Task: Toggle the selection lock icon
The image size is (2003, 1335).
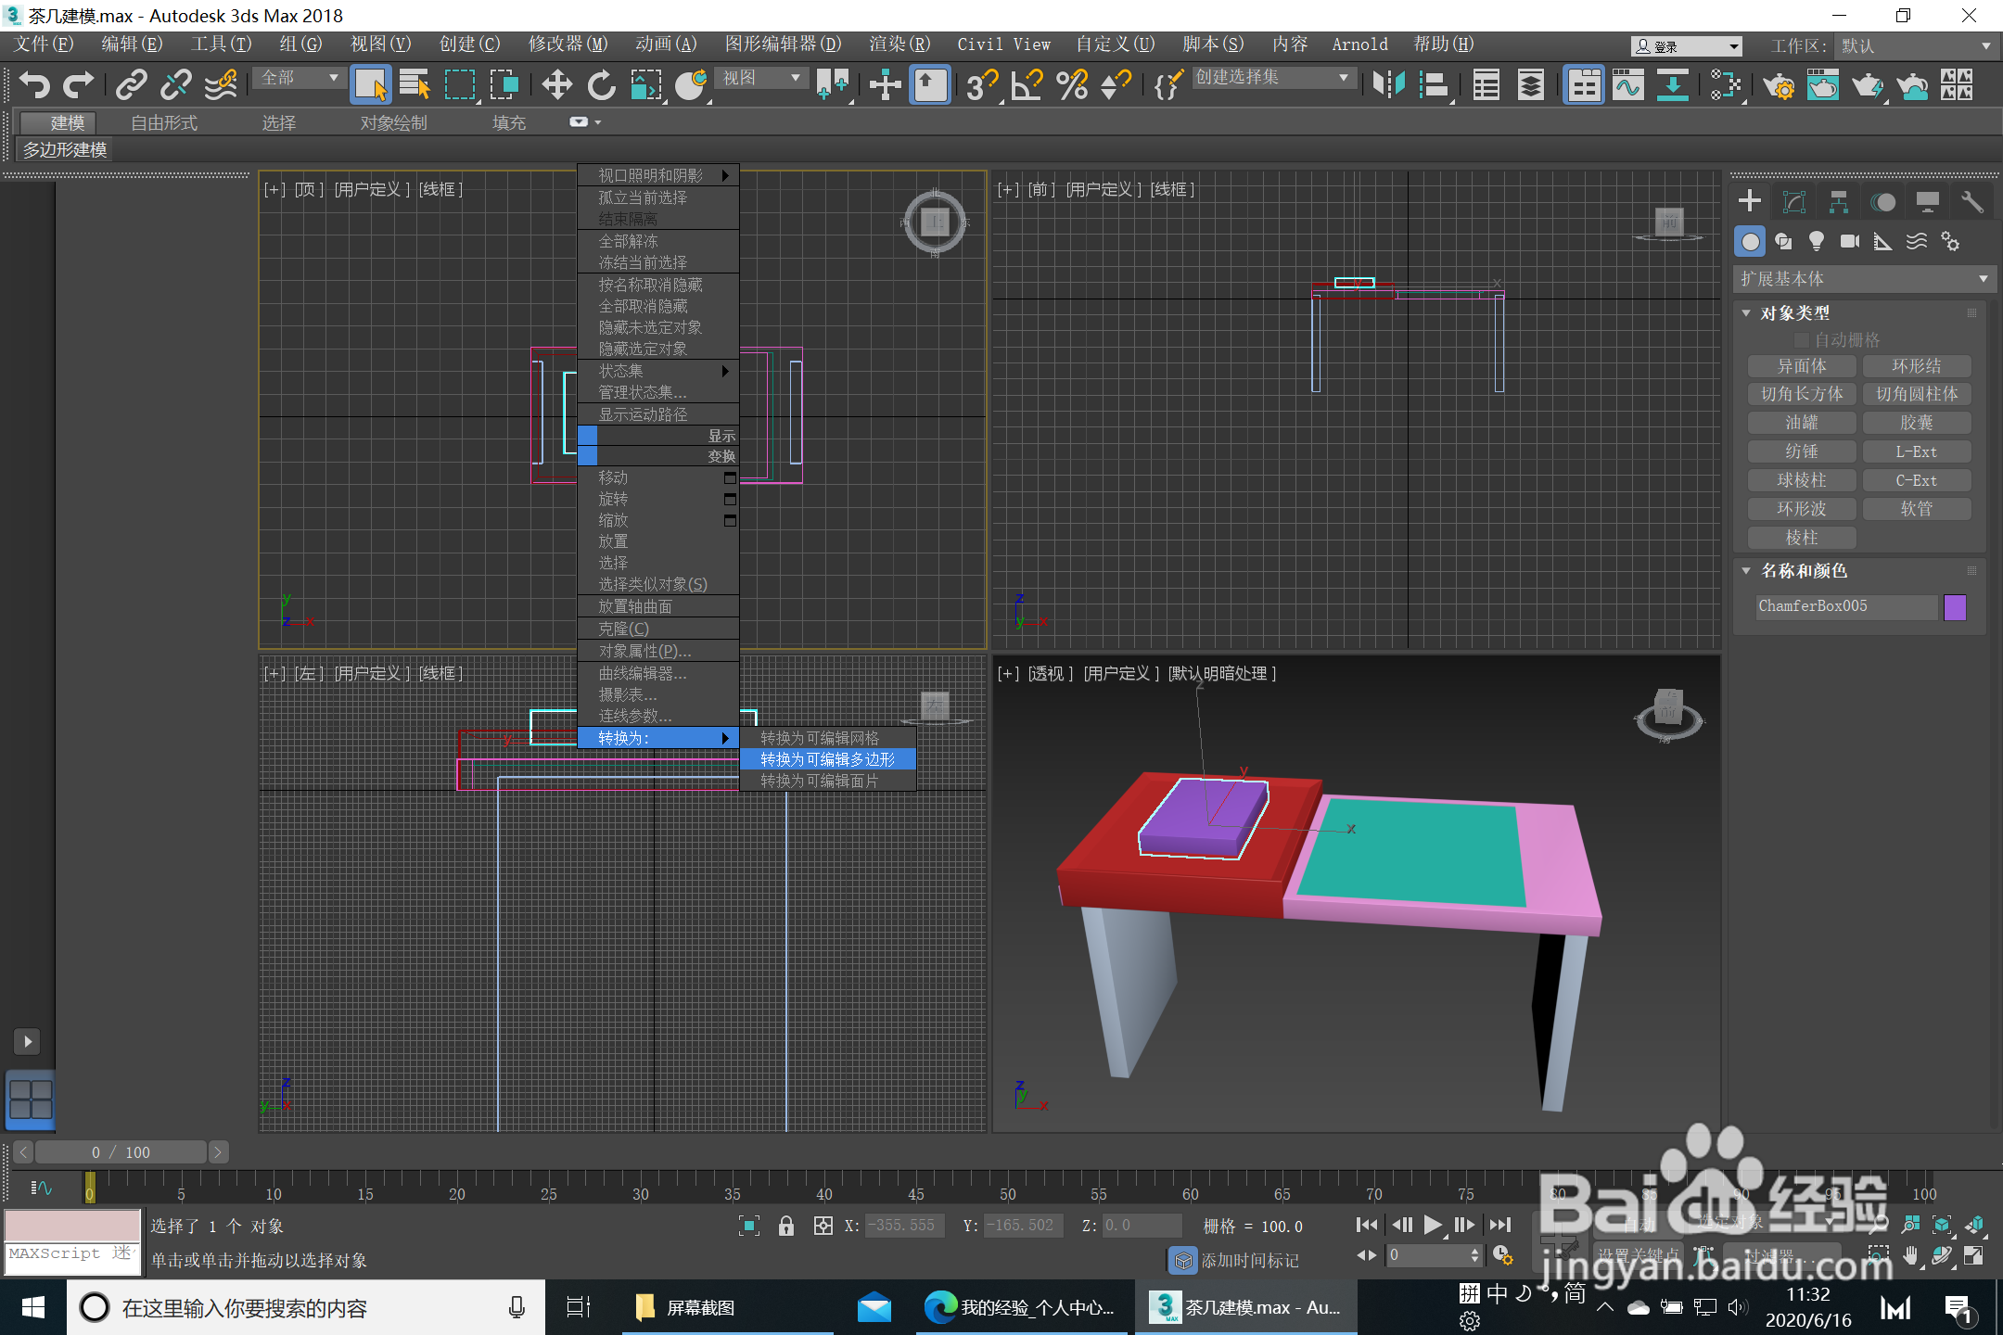Action: (x=786, y=1226)
